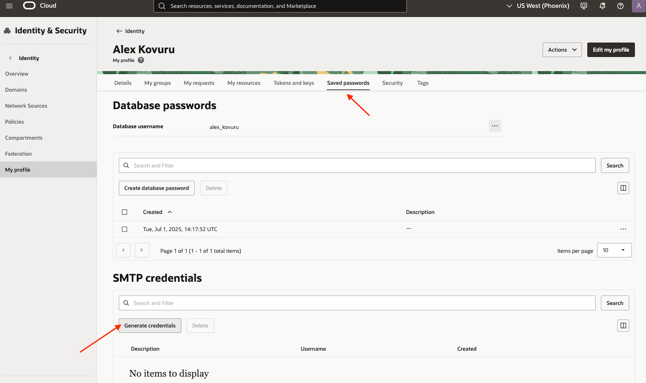Image resolution: width=646 pixels, height=383 pixels.
Task: Click the notifications bell icon
Action: click(602, 6)
